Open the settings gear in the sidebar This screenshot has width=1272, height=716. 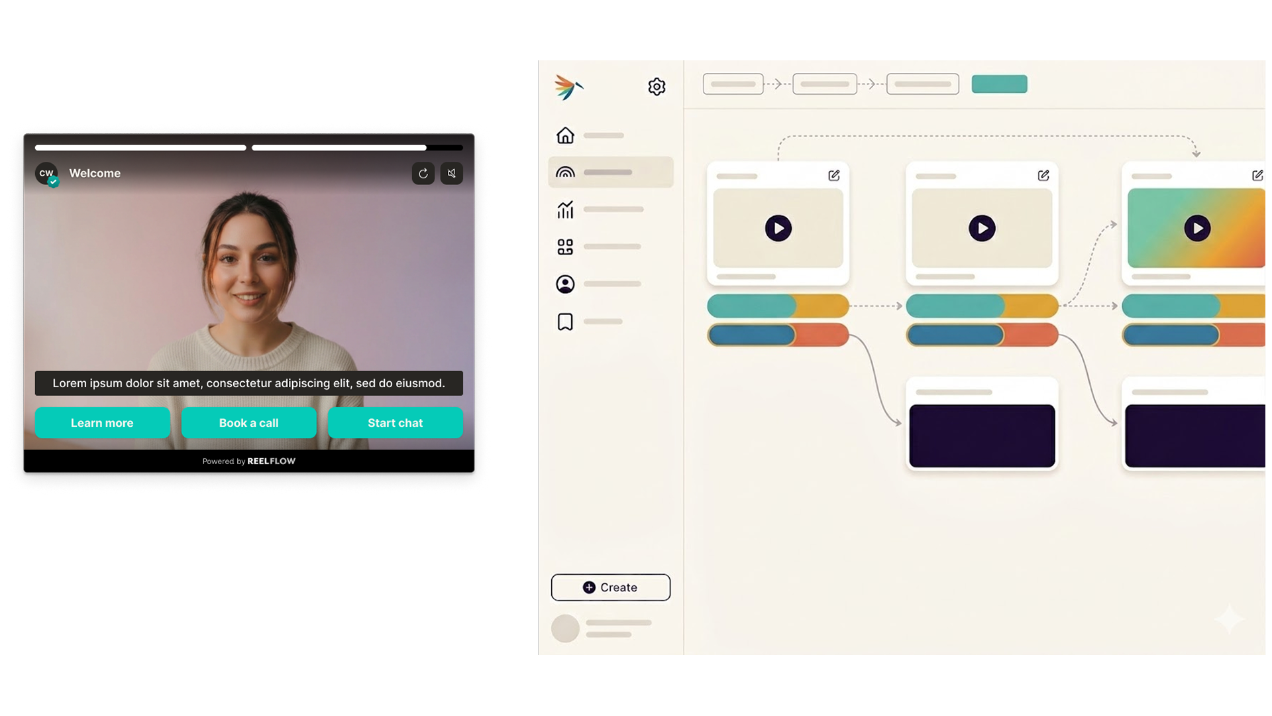656,87
